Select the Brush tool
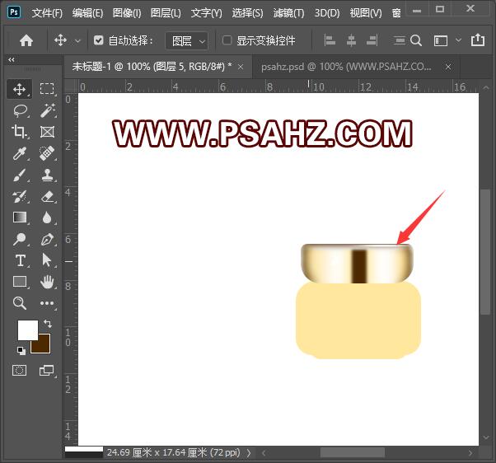The image size is (496, 463). (x=19, y=175)
